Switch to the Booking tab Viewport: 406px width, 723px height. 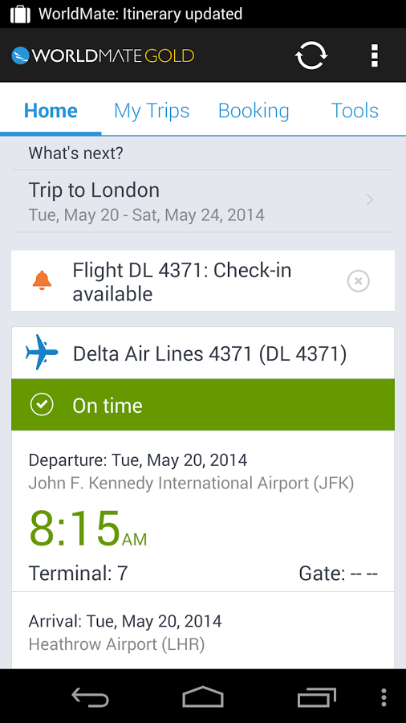coord(254,111)
